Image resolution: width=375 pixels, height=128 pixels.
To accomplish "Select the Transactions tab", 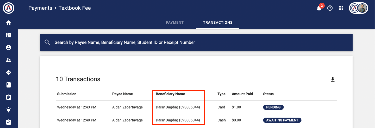I will [218, 23].
